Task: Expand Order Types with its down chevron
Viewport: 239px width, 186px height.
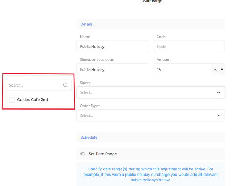Action: click(x=219, y=115)
